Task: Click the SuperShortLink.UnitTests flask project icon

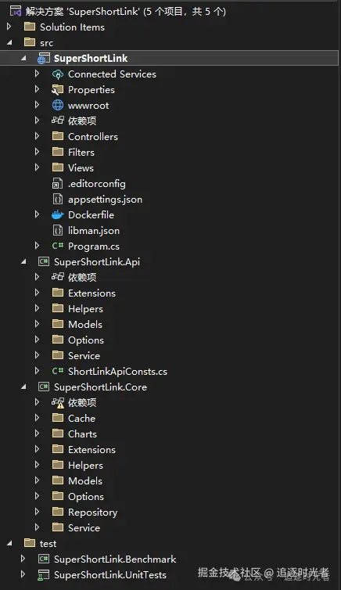Action: [x=44, y=574]
